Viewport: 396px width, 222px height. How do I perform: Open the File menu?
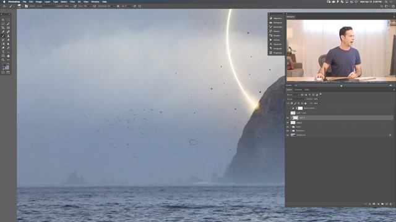[x=25, y=2]
